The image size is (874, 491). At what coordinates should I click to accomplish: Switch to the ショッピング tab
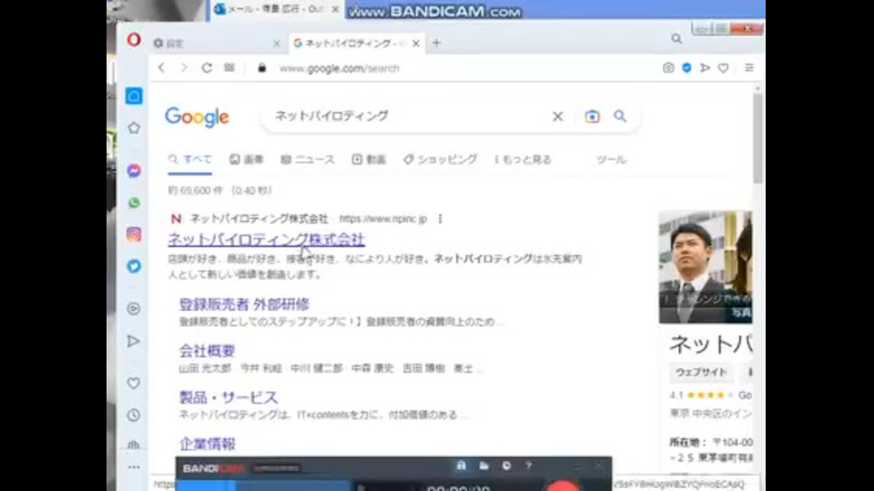441,160
